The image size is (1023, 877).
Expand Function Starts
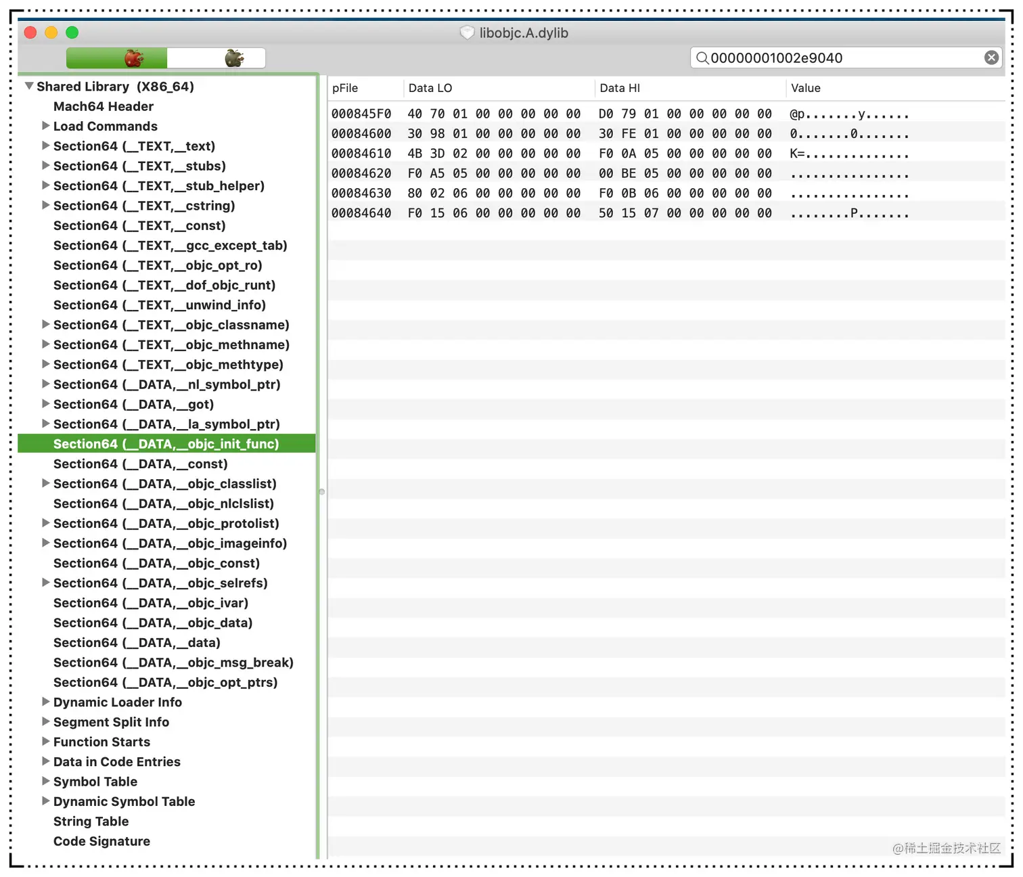[45, 742]
